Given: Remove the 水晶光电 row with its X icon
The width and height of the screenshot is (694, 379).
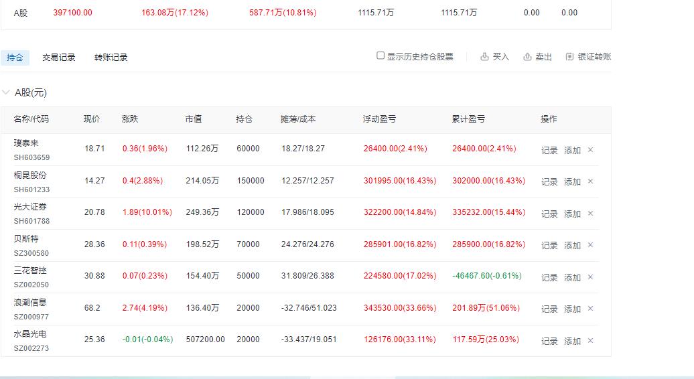Looking at the screenshot, I should pos(590,341).
